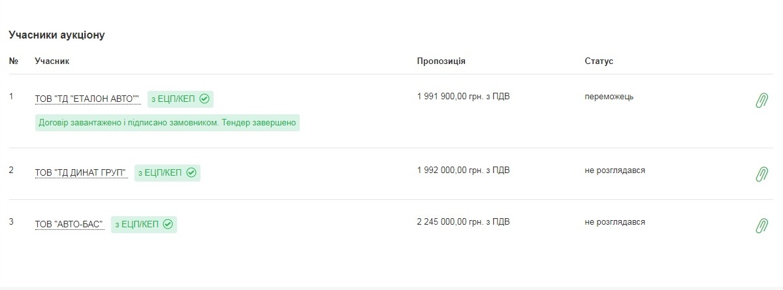Click "з ЕЦП/КЕП" text for АВТО-БАС

137,224
